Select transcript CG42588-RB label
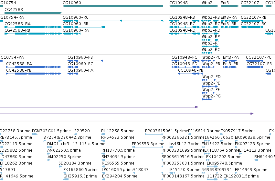 (x=17, y=30)
